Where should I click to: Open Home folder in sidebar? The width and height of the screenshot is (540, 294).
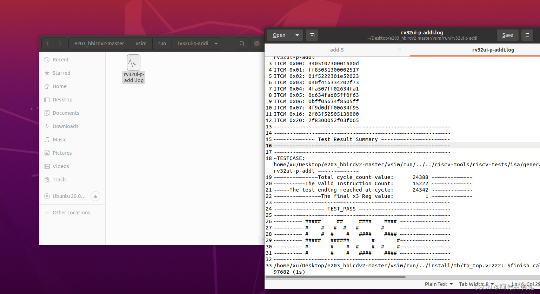[72, 86]
